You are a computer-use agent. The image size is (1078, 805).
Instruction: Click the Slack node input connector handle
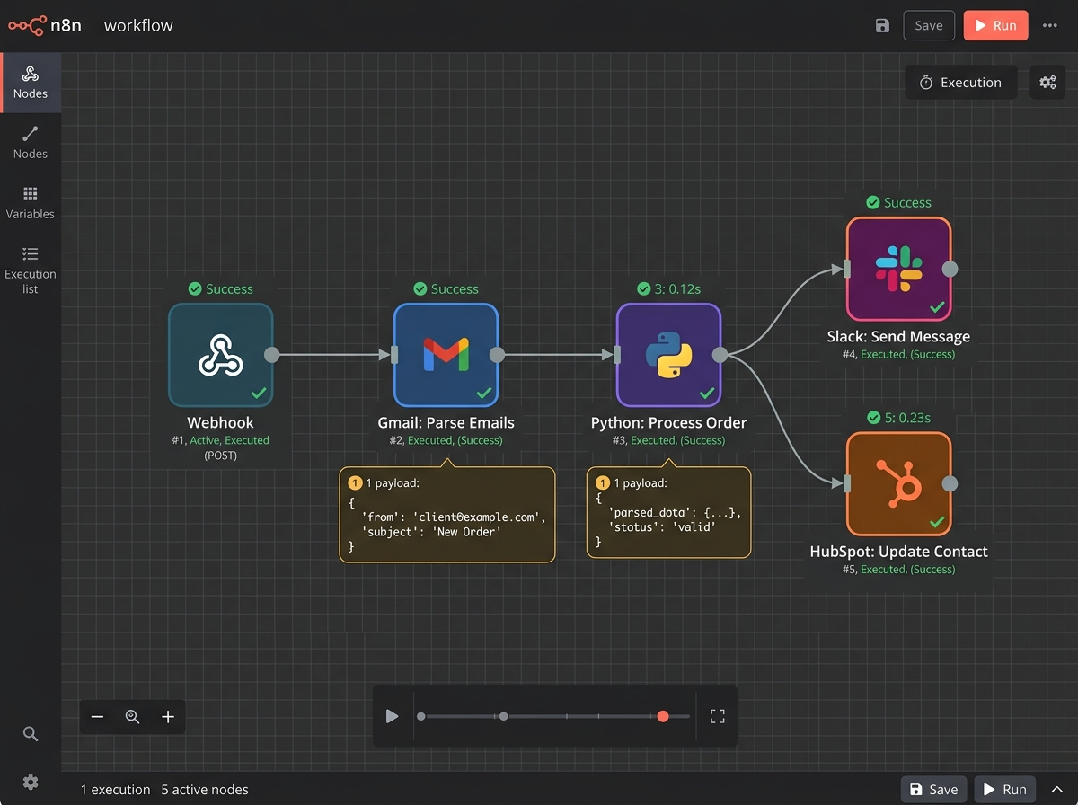click(x=847, y=269)
